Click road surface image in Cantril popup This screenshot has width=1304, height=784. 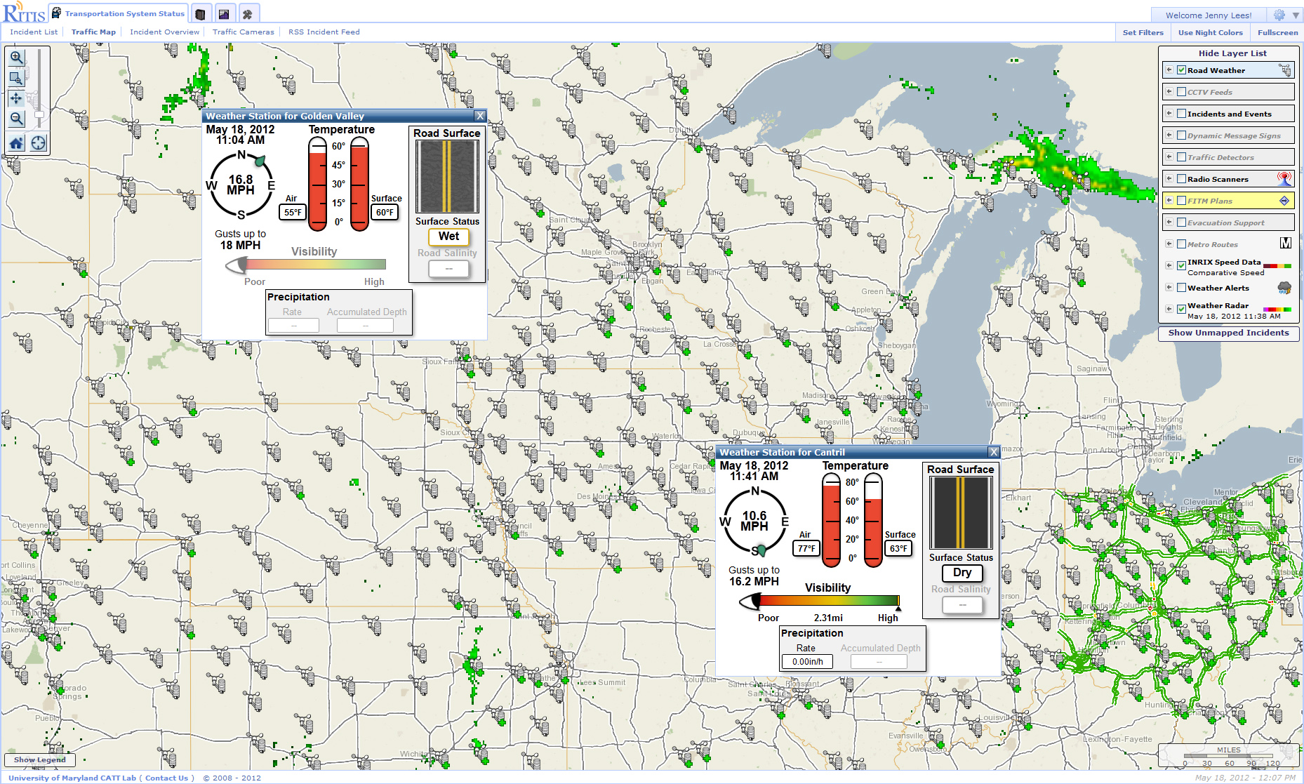click(961, 513)
